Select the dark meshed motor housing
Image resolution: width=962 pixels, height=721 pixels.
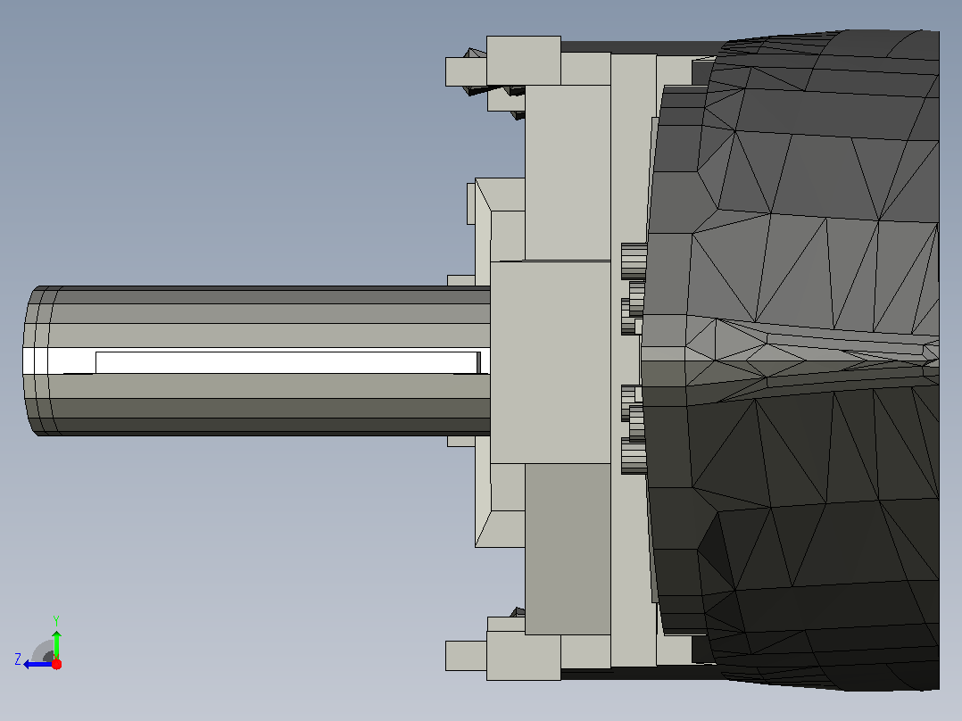pyautogui.click(x=792, y=360)
